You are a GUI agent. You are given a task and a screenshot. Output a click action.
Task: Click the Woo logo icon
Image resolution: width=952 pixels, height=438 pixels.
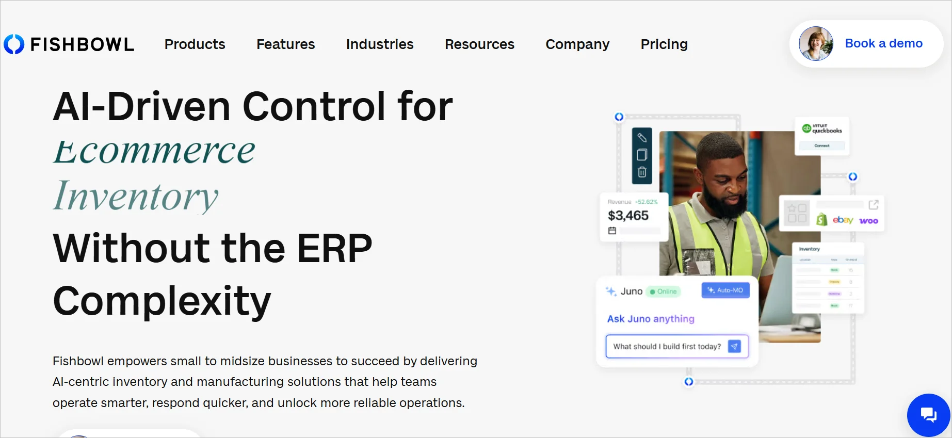click(868, 221)
